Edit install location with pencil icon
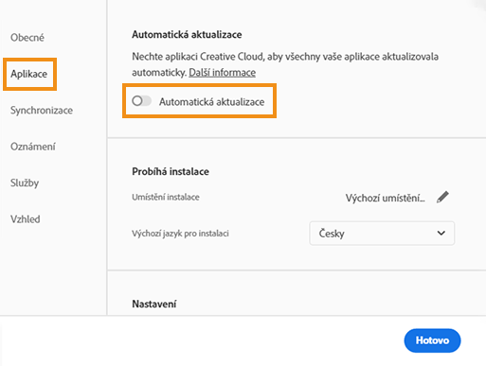 click(442, 198)
